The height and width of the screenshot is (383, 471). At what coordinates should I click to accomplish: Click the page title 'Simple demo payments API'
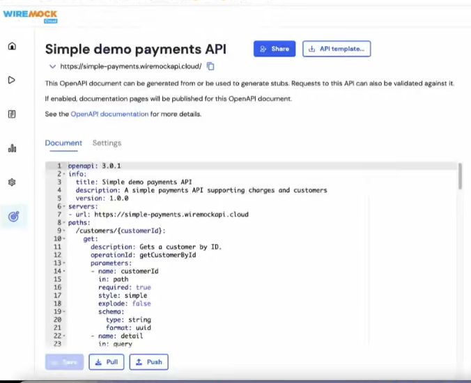pyautogui.click(x=135, y=49)
